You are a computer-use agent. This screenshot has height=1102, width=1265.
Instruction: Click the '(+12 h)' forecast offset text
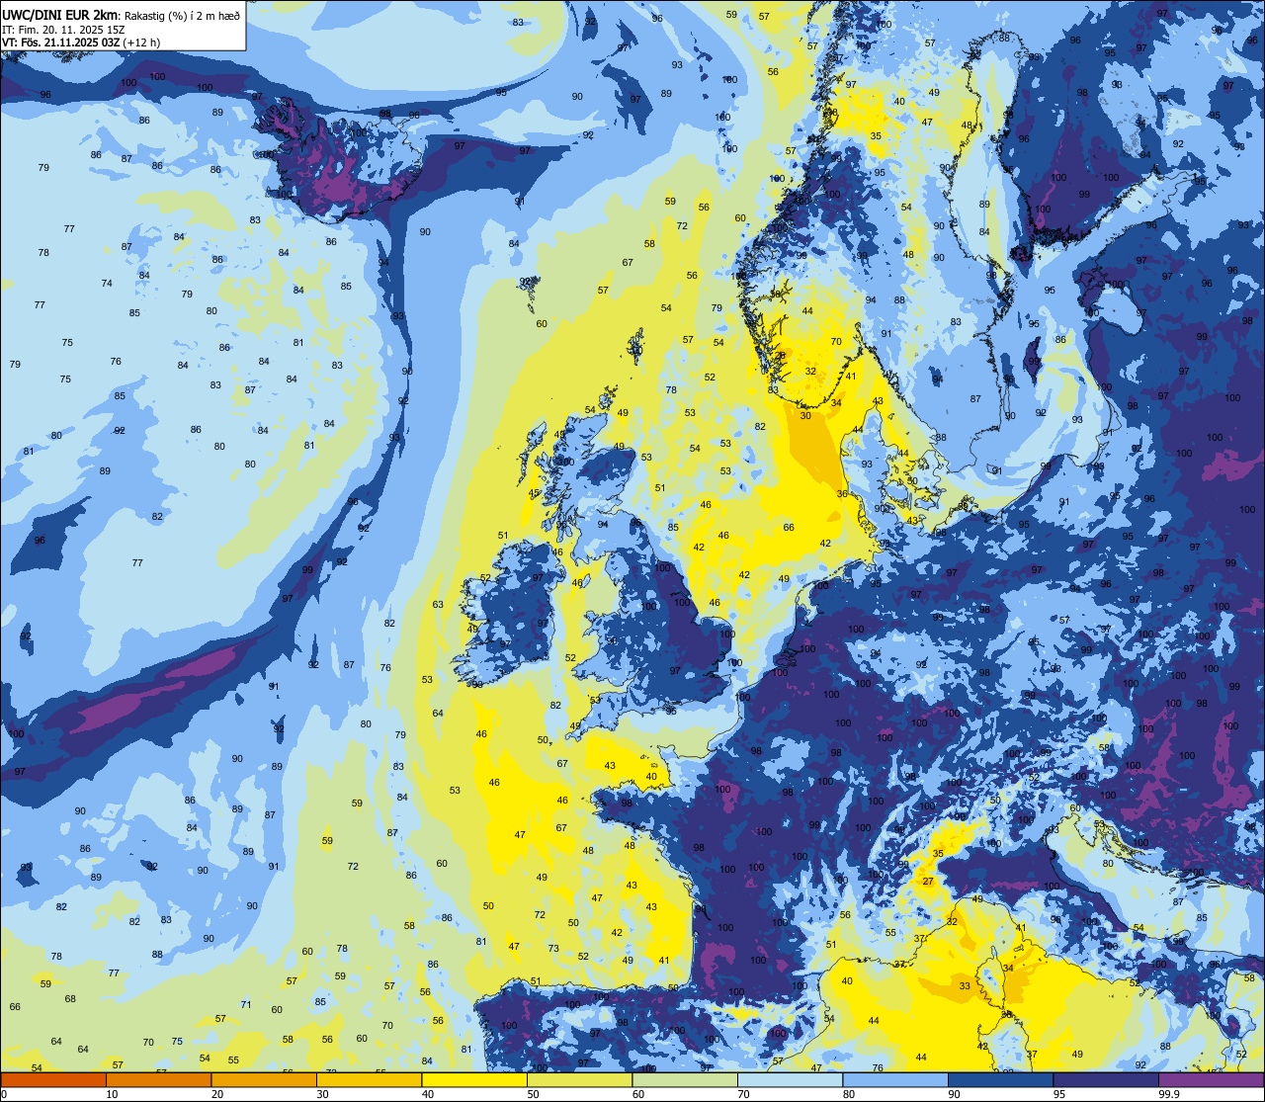click(143, 42)
